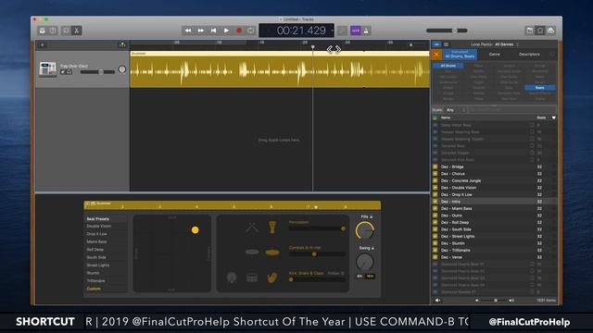Screen dimensions: 593x333
Task: Solo the Trap Door track
Action: coord(69,72)
